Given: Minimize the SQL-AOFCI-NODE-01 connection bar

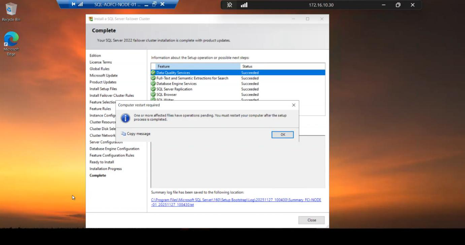Looking at the screenshot, I should pyautogui.click(x=146, y=5).
